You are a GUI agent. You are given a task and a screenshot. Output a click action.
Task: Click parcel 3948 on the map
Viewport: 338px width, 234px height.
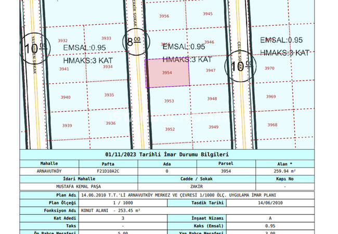(x=212, y=99)
